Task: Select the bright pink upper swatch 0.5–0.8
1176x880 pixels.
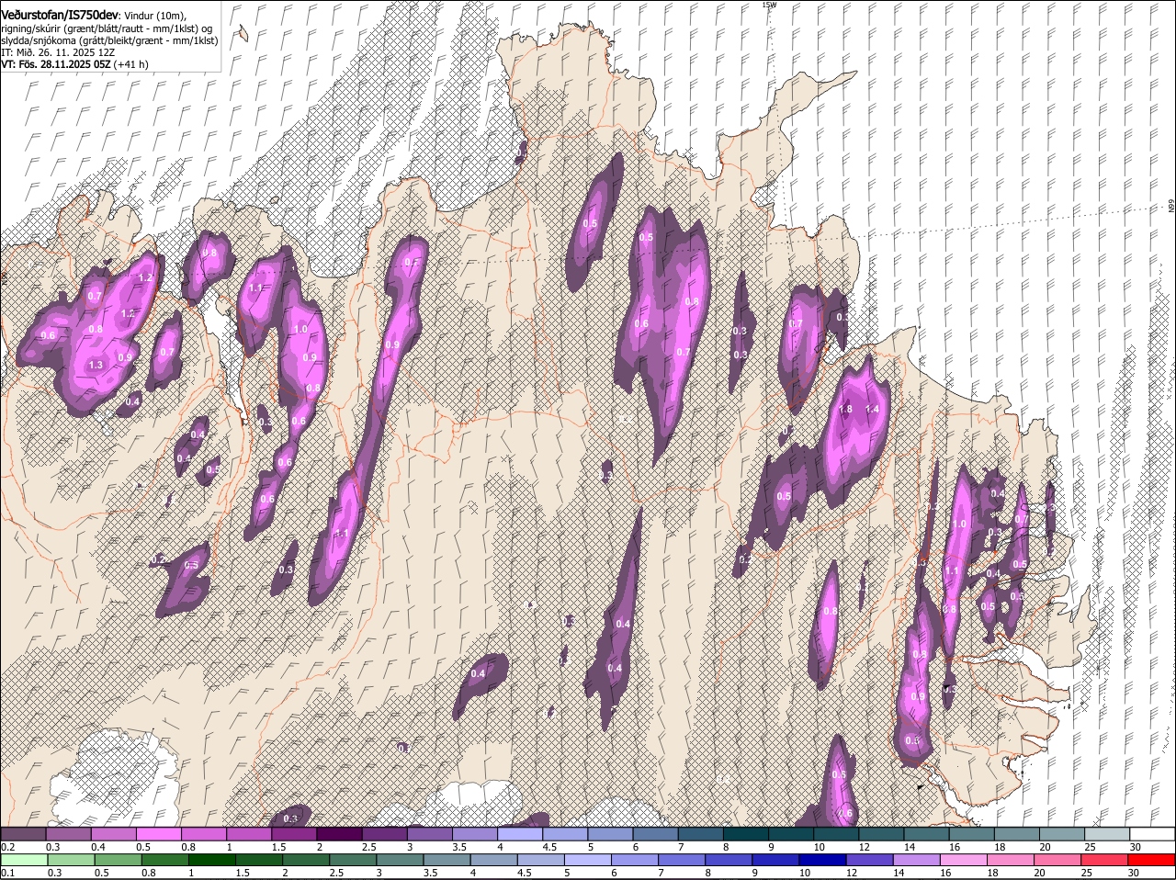Action: click(160, 834)
